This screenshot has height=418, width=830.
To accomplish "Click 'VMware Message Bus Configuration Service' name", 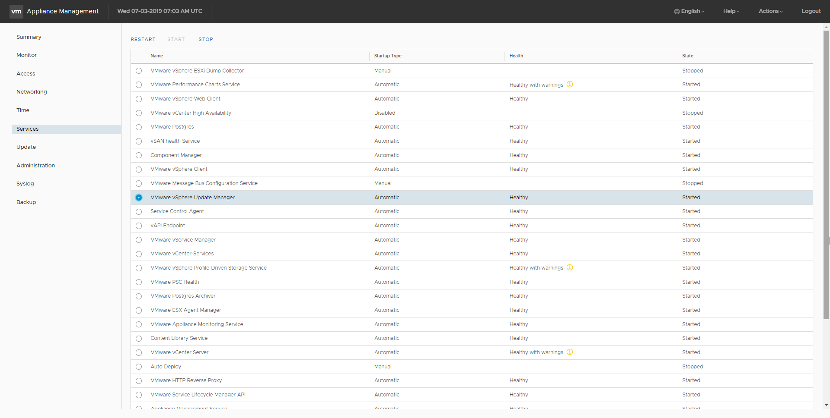I will click(204, 183).
